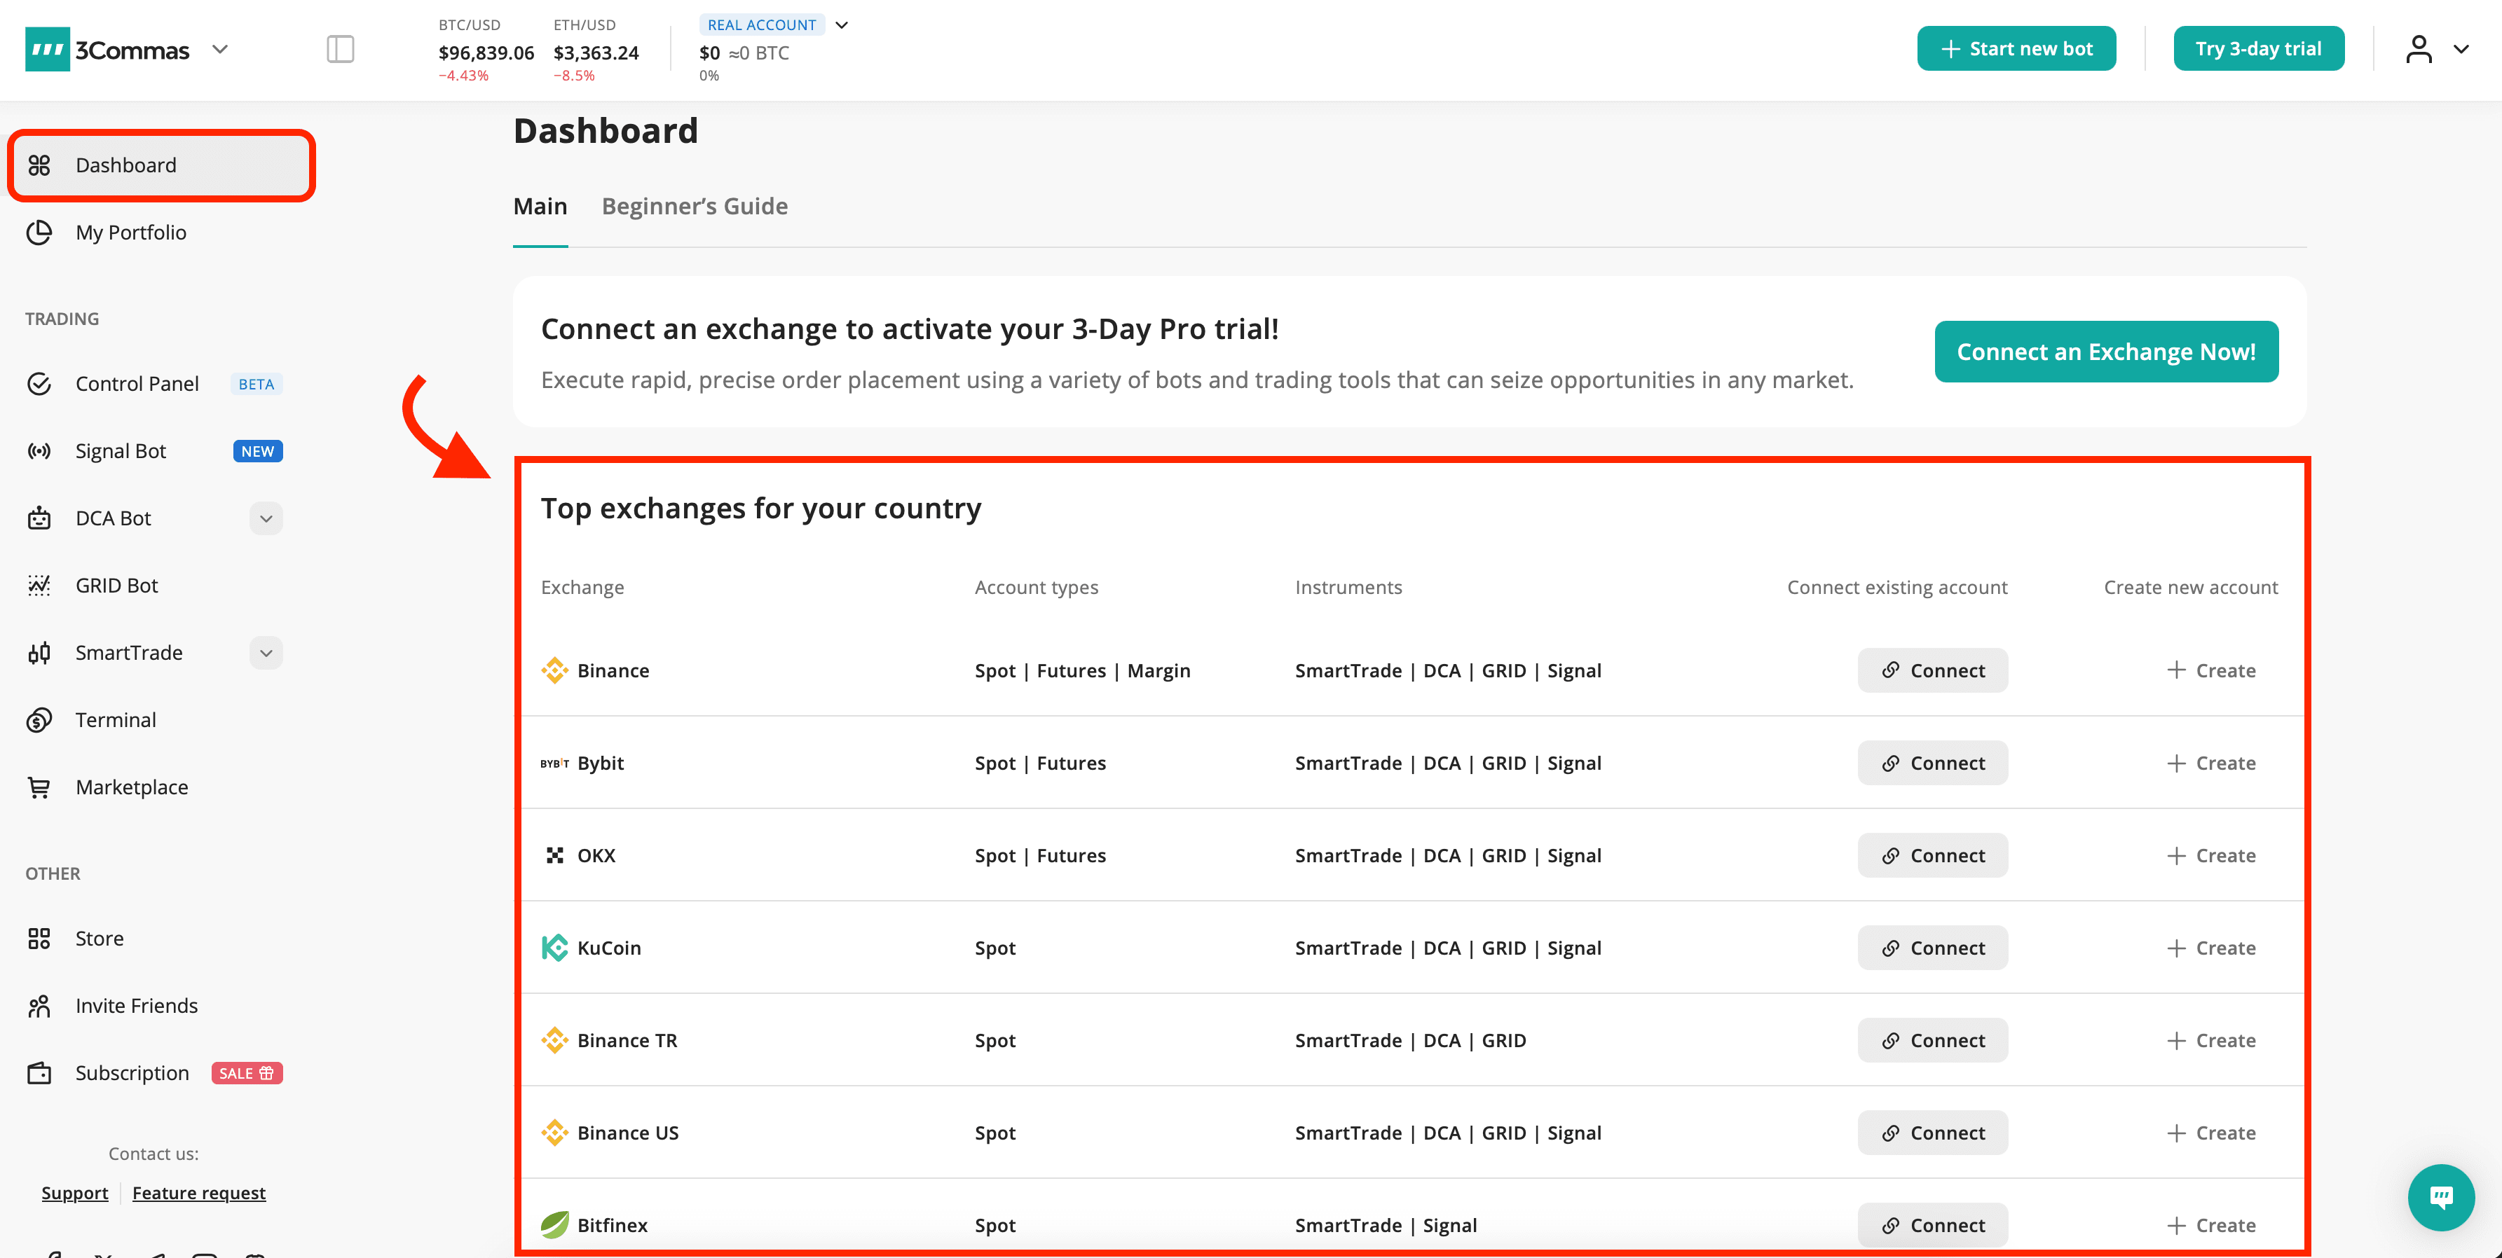Open the 3Commas logo dropdown chevron
The width and height of the screenshot is (2502, 1258).
221,48
